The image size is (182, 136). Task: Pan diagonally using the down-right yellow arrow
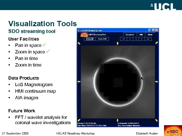(156, 120)
